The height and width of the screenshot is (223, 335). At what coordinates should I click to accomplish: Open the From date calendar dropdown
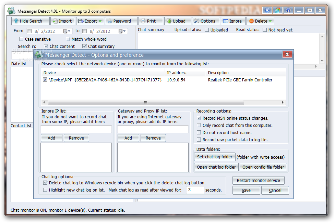pos(67,31)
